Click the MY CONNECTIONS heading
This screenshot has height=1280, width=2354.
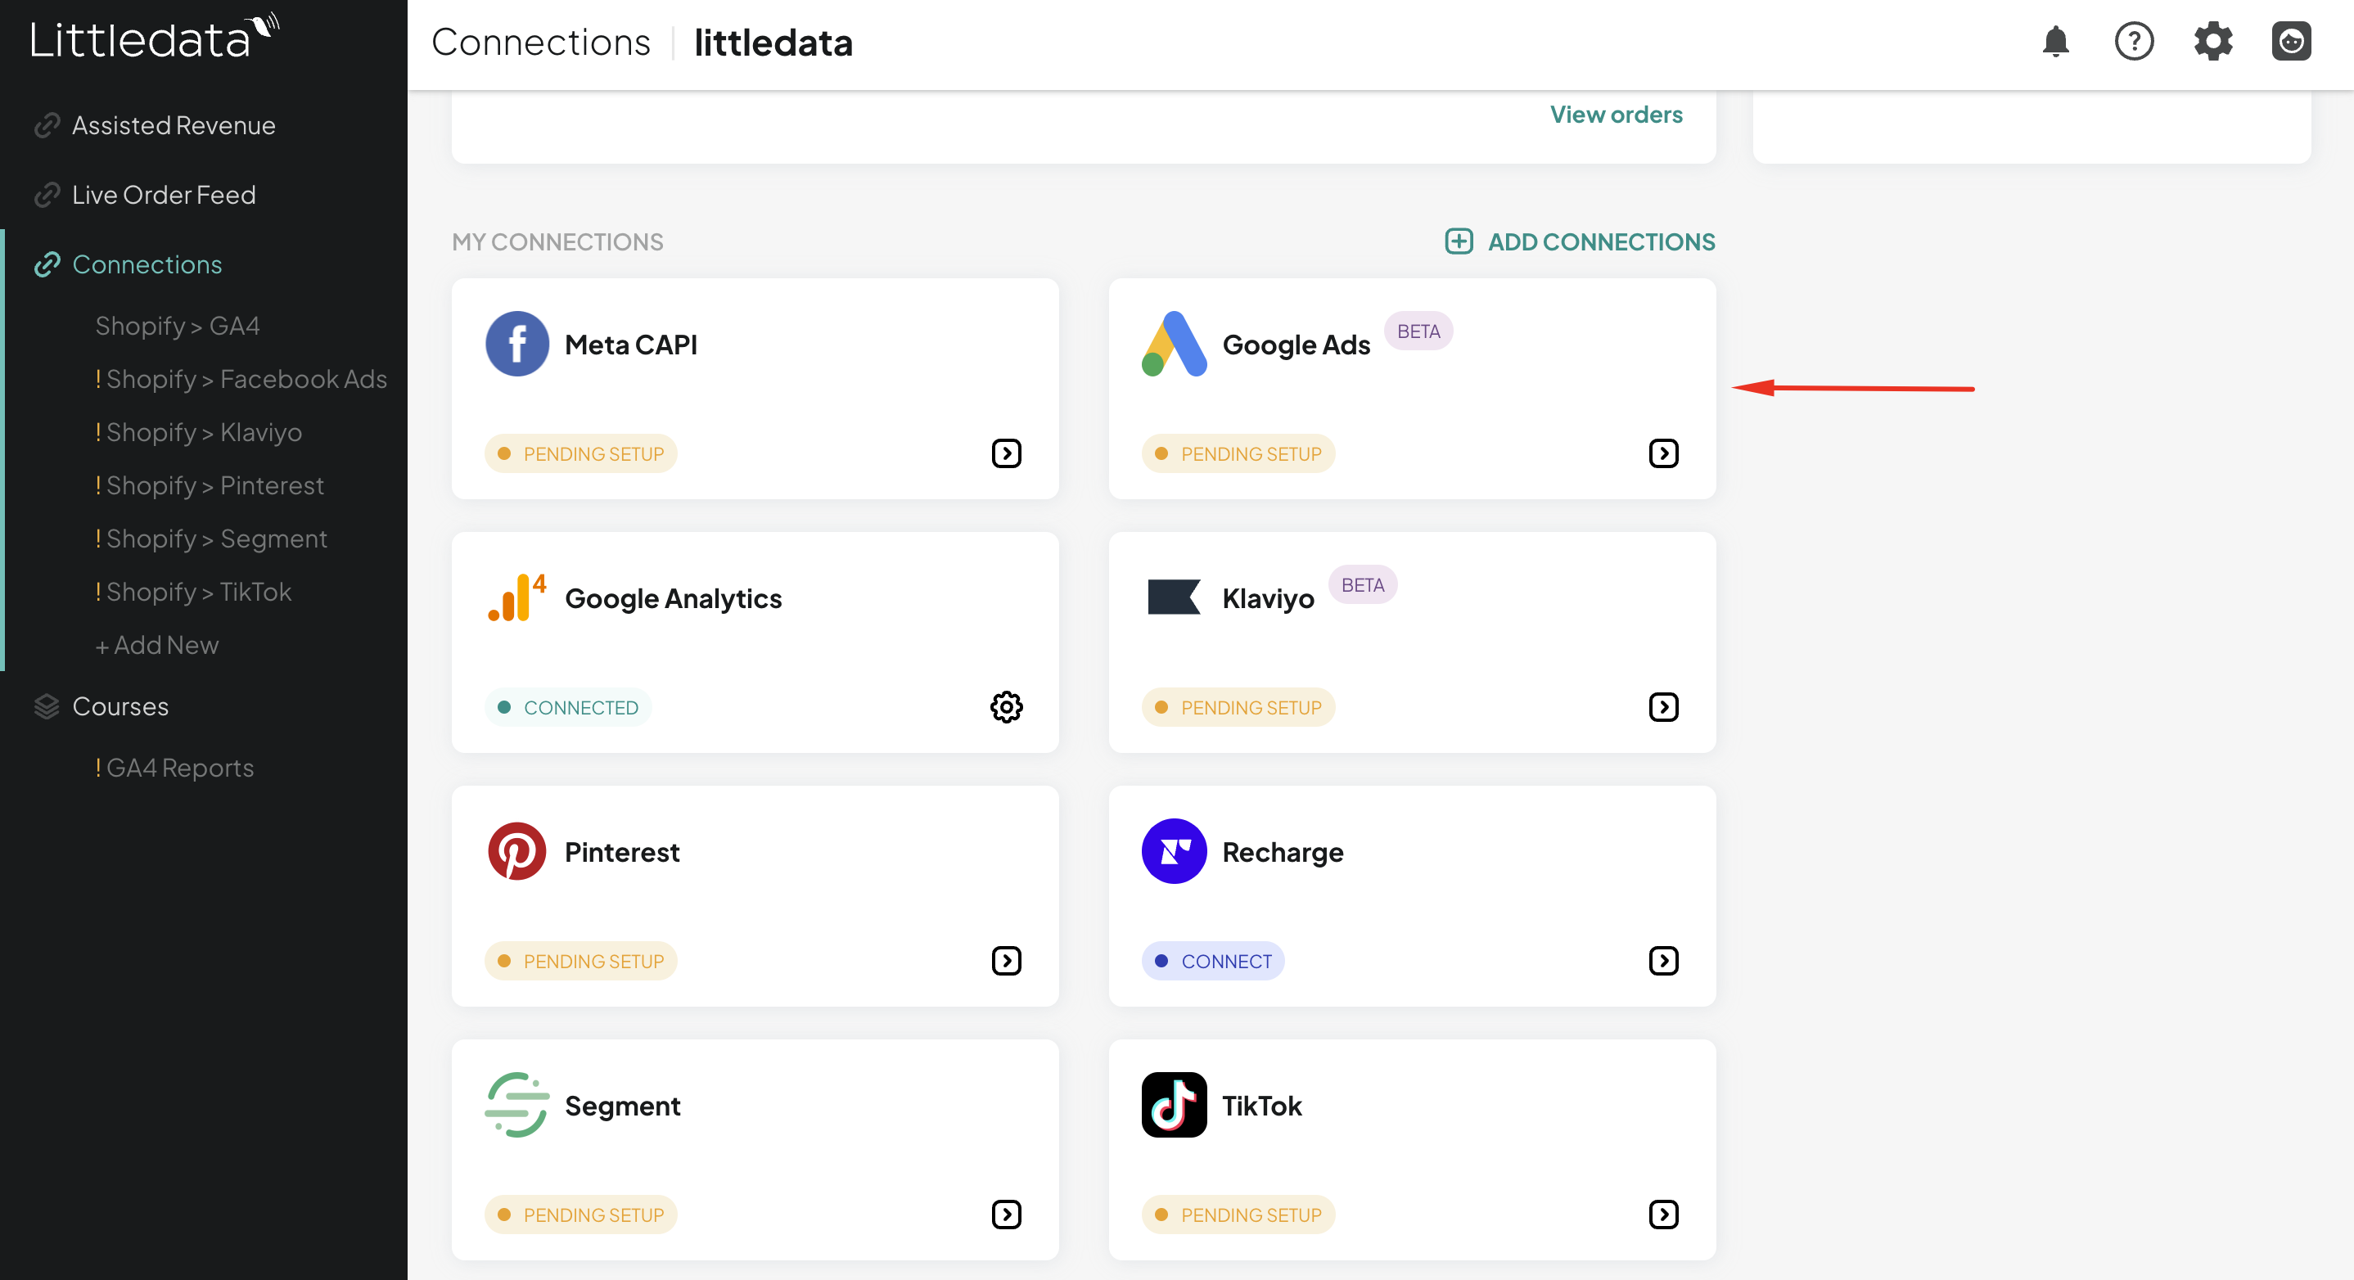[557, 242]
